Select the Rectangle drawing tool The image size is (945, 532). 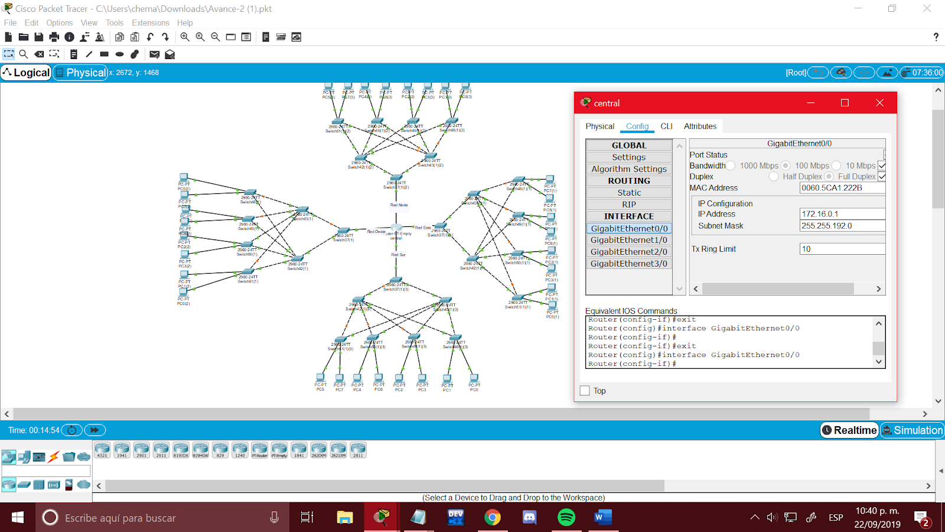pyautogui.click(x=104, y=54)
